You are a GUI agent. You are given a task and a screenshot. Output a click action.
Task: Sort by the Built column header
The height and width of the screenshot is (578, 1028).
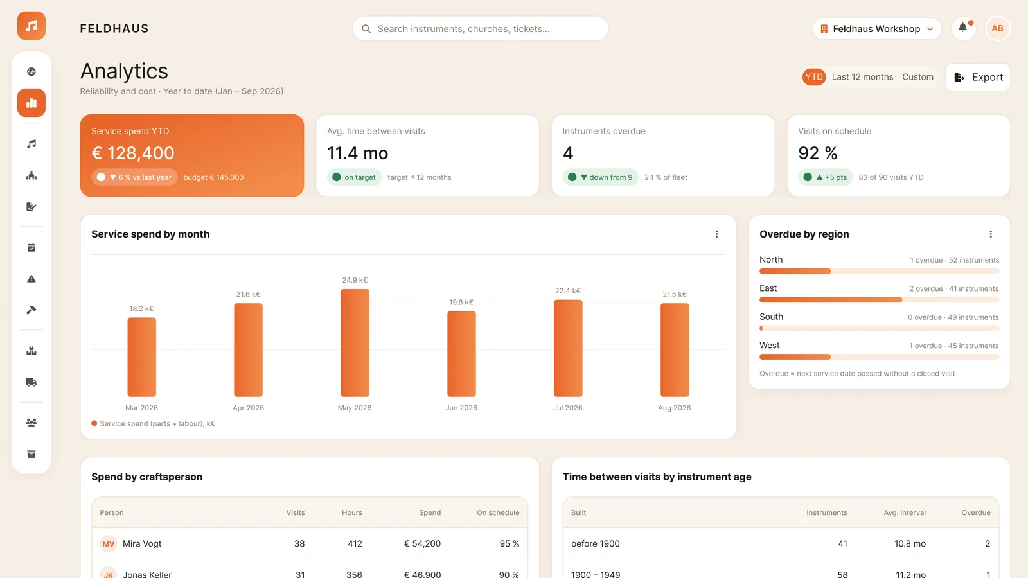[x=578, y=513]
